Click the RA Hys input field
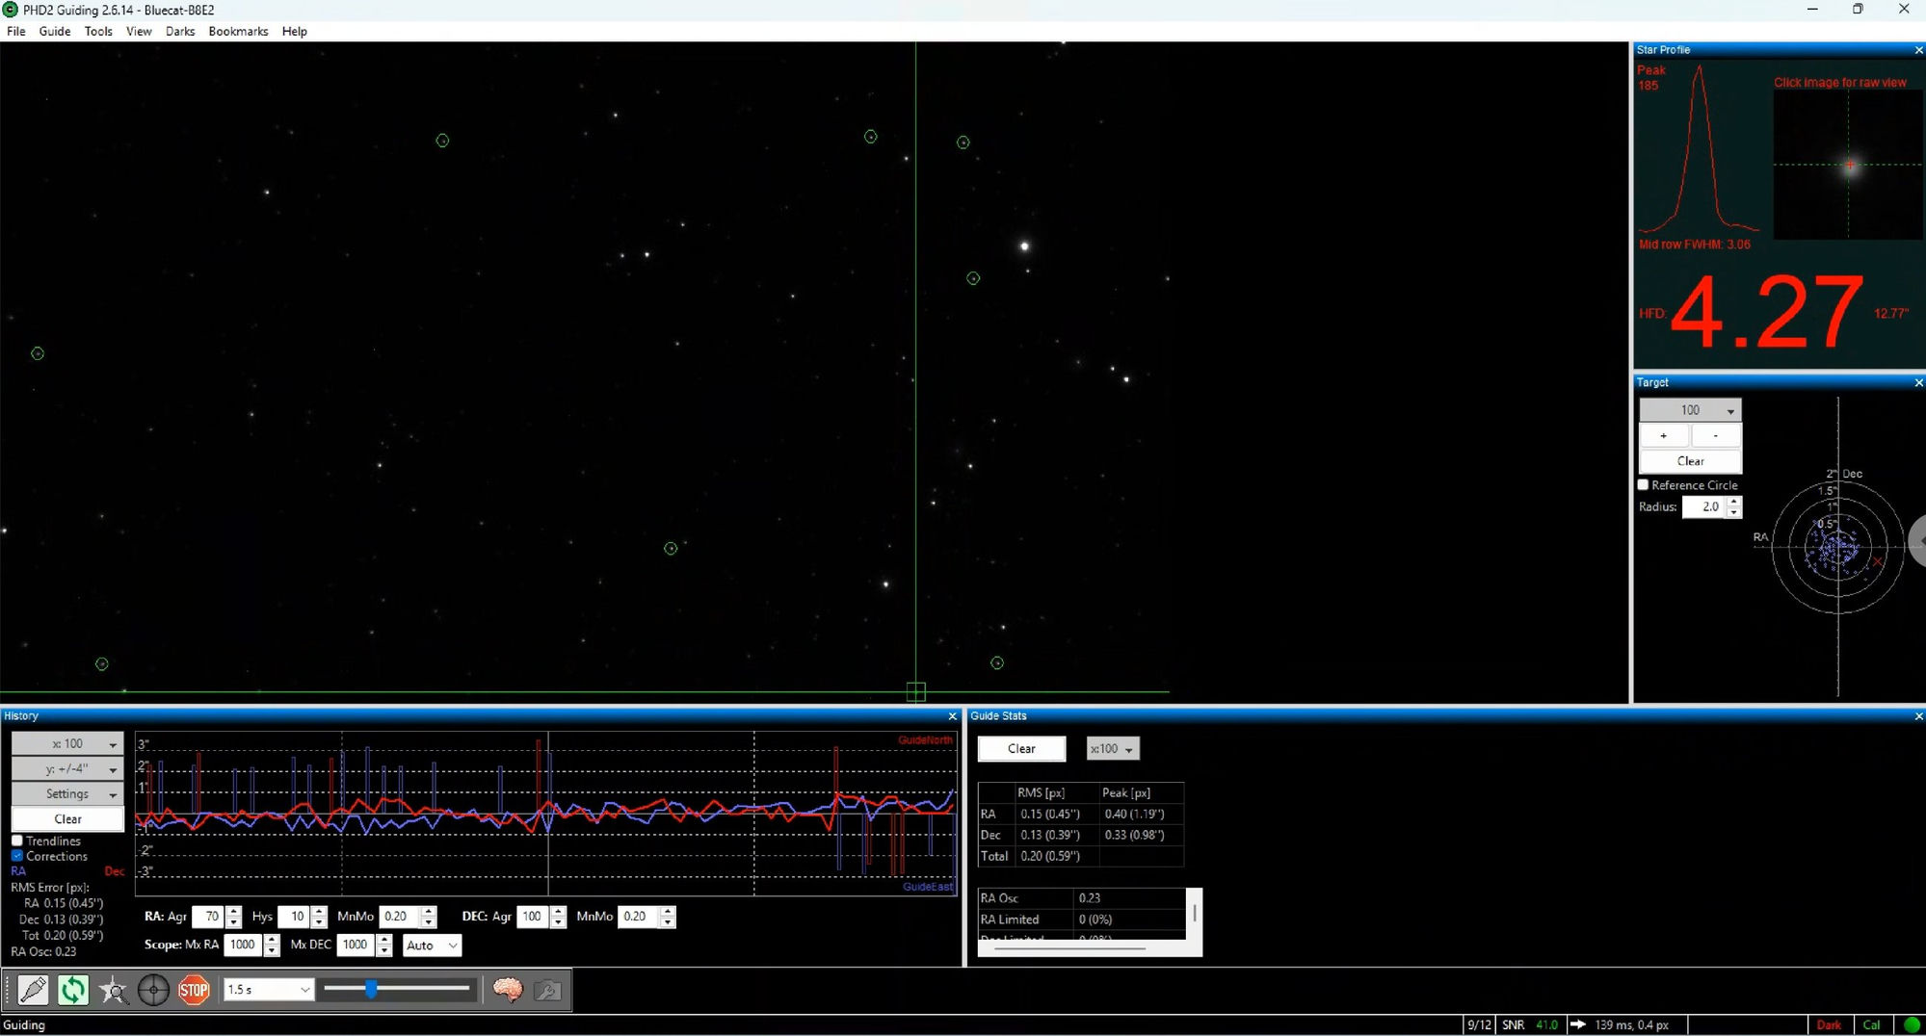Screen dimensions: 1926x1036 coord(294,917)
